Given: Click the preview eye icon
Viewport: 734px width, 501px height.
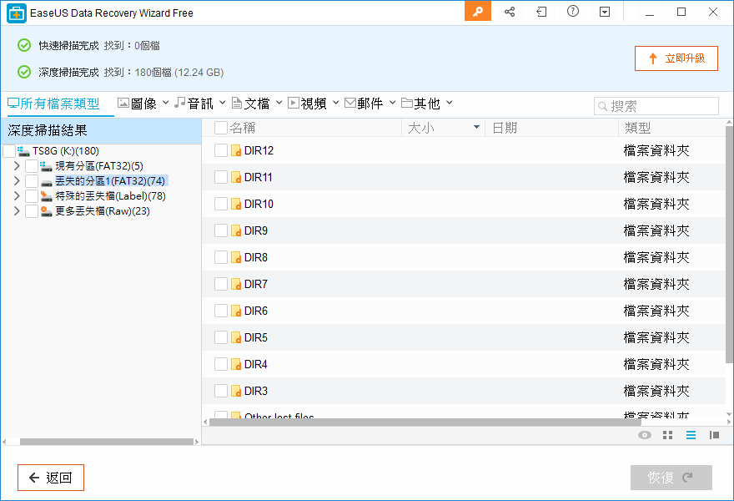Looking at the screenshot, I should (x=644, y=435).
